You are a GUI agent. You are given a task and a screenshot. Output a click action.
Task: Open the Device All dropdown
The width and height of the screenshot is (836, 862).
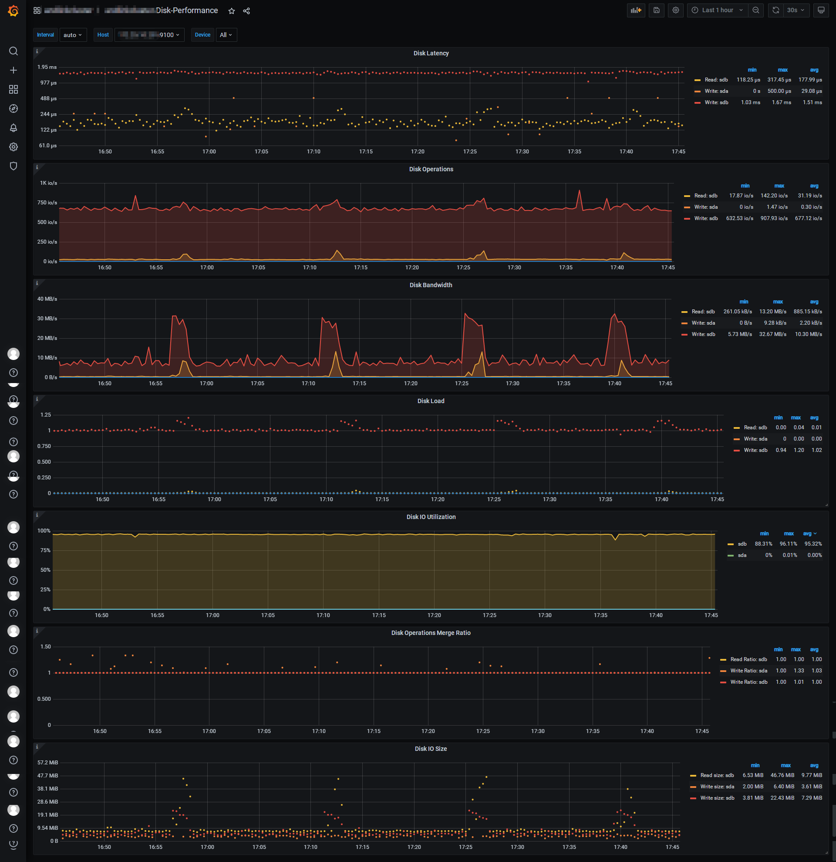click(226, 35)
